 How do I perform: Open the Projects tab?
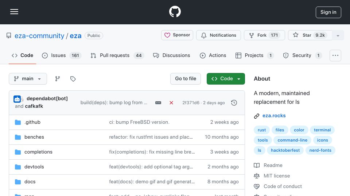click(254, 55)
